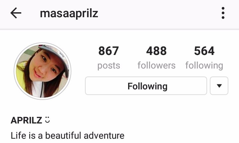Toggle the Following button to unfollow

[x=146, y=86]
